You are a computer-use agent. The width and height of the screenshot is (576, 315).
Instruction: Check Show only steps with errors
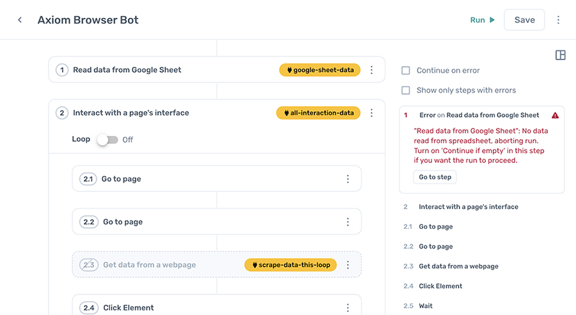(x=406, y=91)
